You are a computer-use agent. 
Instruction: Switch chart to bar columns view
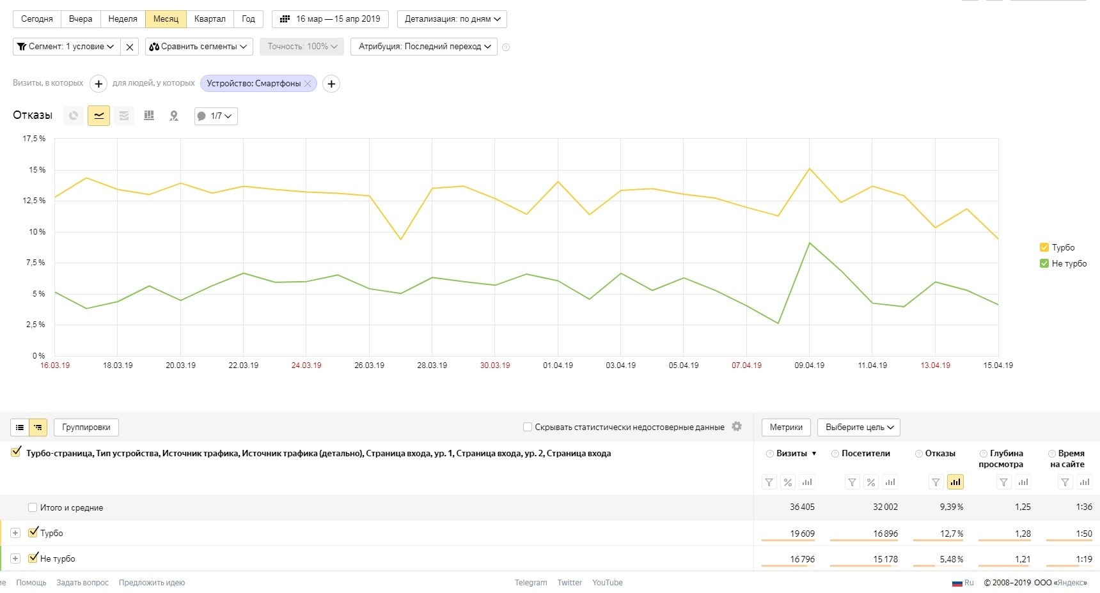click(x=149, y=116)
